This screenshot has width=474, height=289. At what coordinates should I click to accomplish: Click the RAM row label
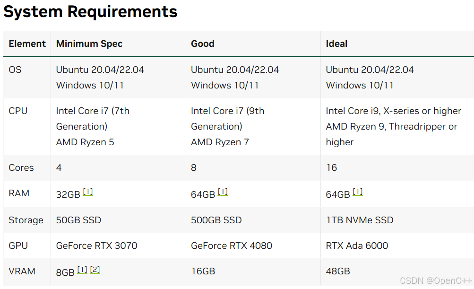pos(19,193)
